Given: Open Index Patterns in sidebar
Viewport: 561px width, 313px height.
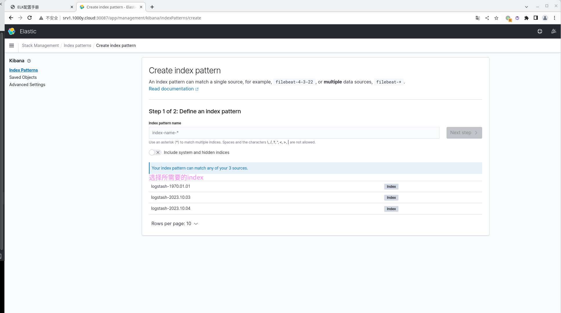Looking at the screenshot, I should (23, 70).
